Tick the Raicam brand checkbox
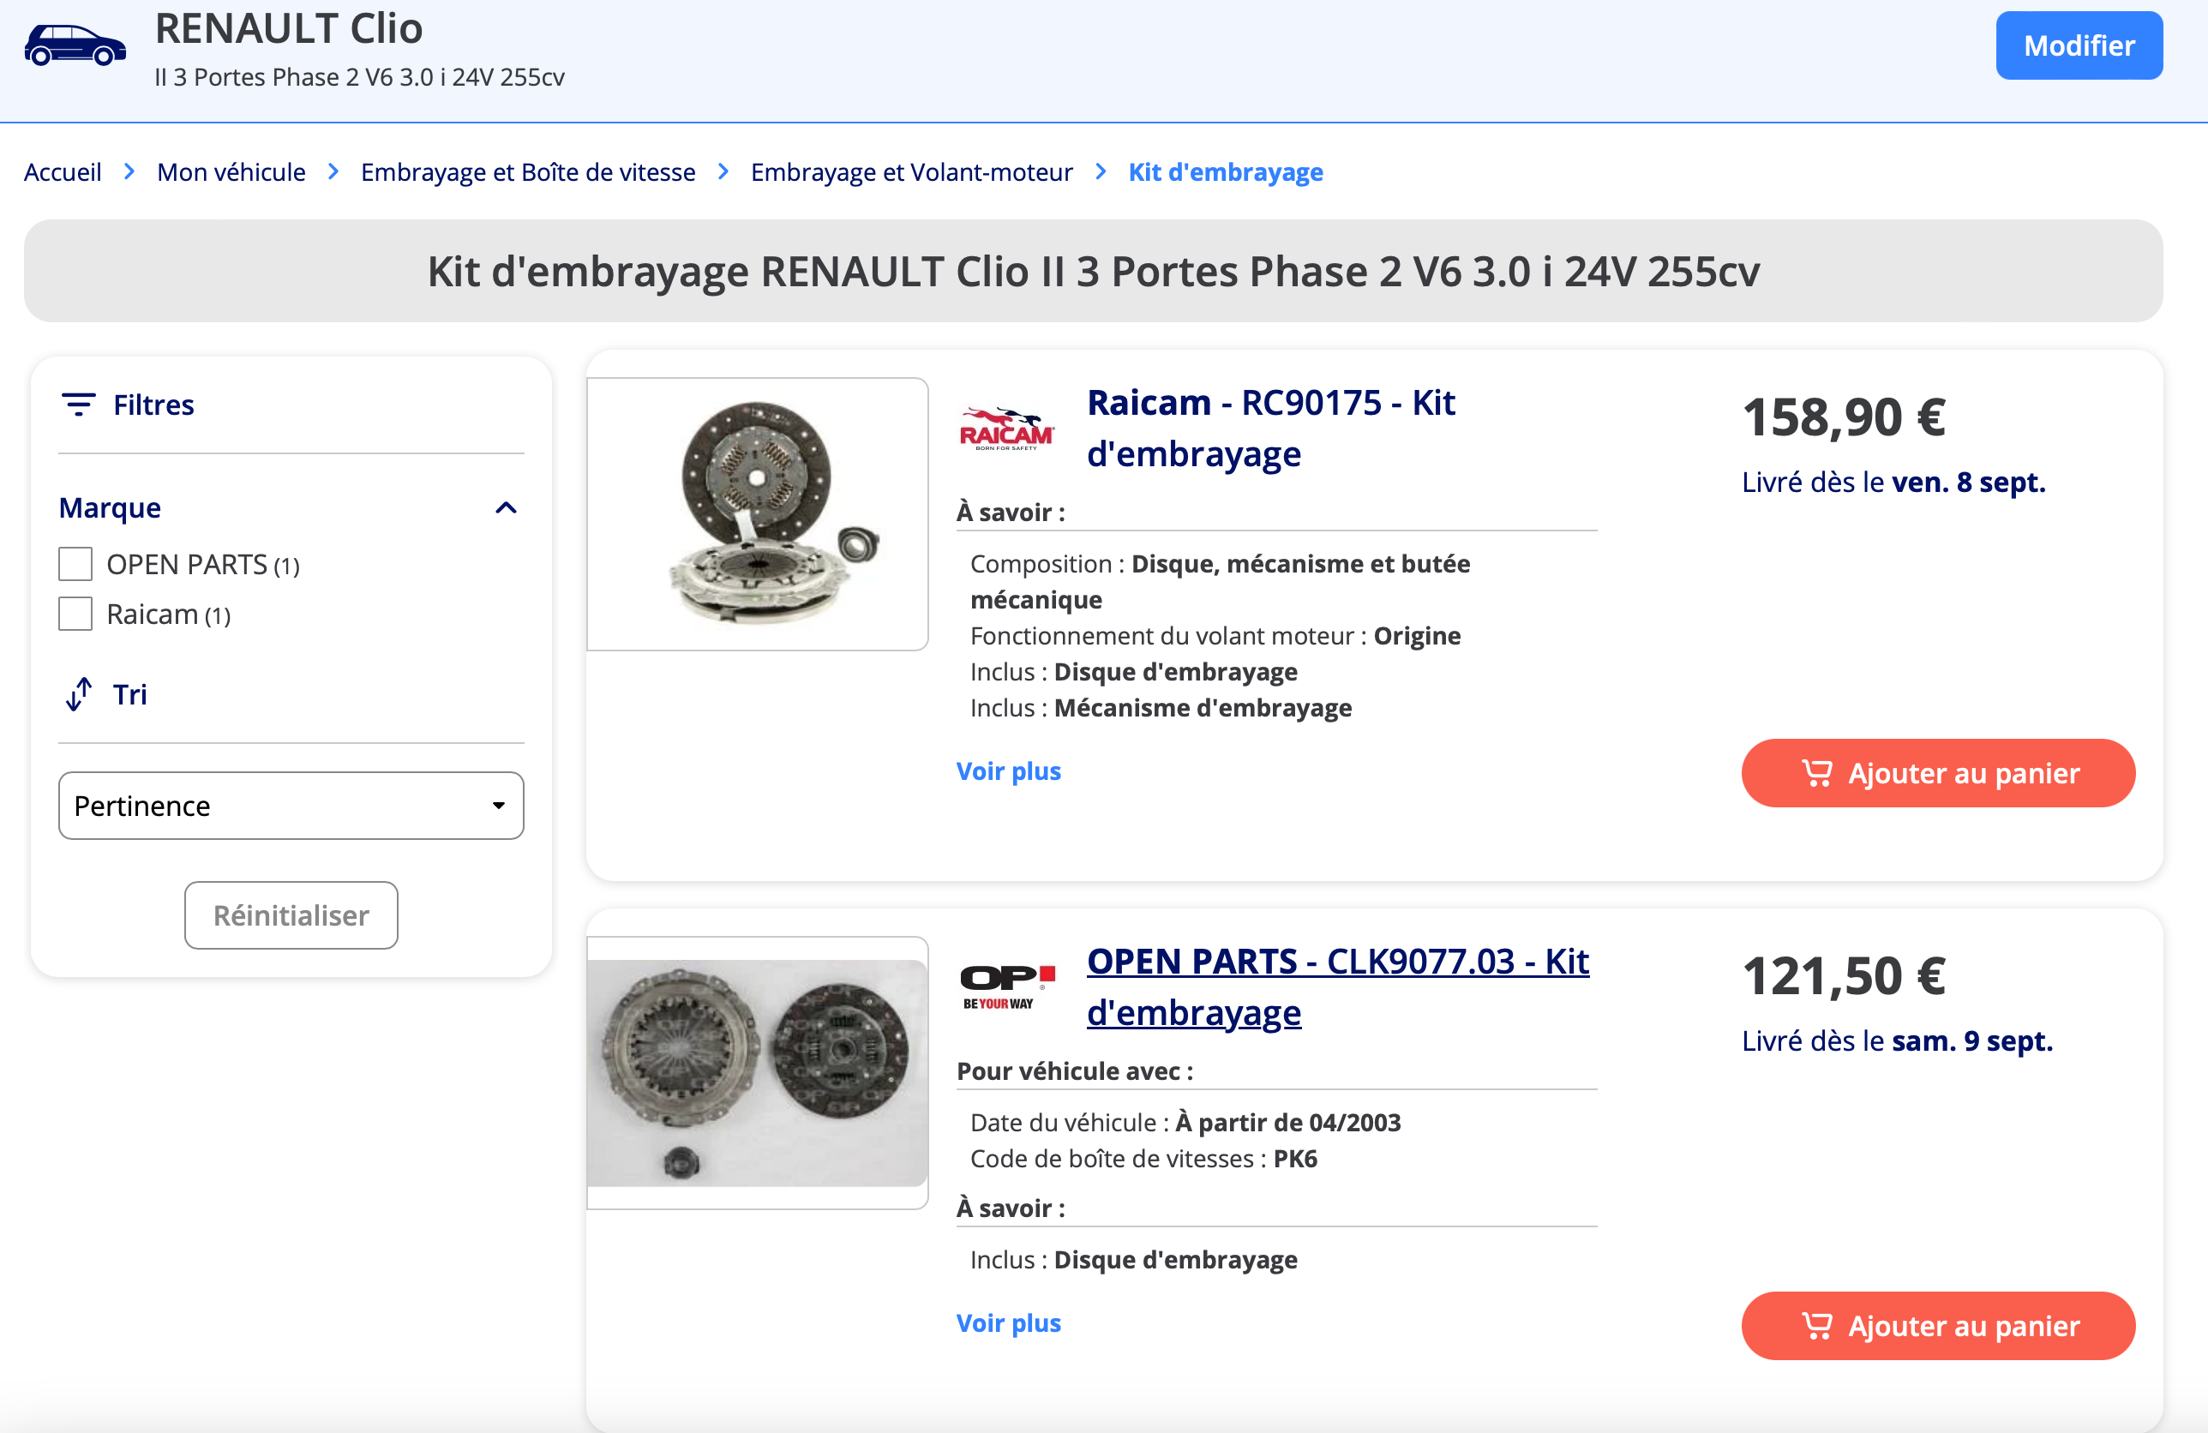This screenshot has height=1433, width=2208. coord(75,614)
